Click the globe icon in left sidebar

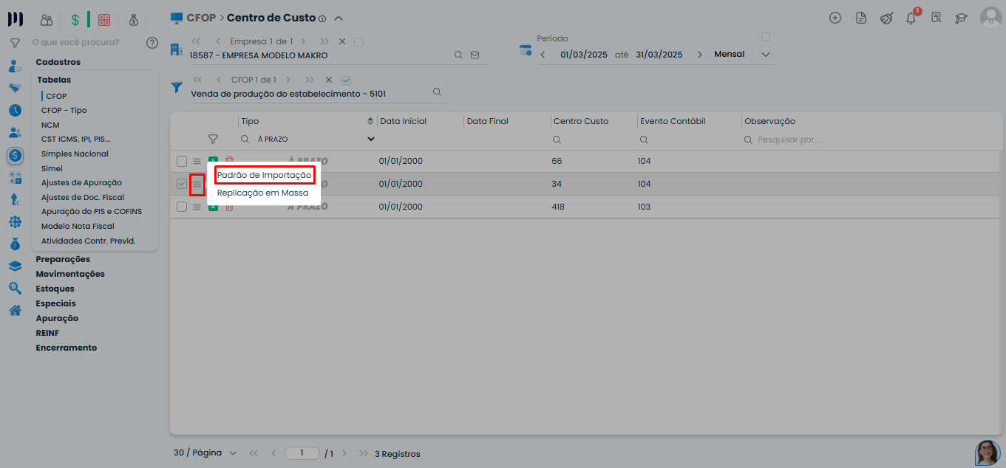(15, 221)
